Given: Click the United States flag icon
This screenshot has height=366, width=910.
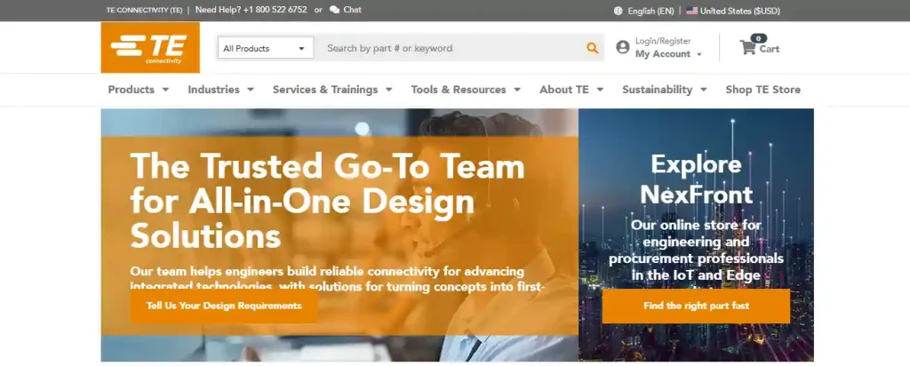Looking at the screenshot, I should (691, 11).
